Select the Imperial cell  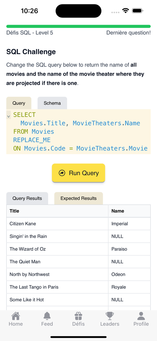[129, 223]
